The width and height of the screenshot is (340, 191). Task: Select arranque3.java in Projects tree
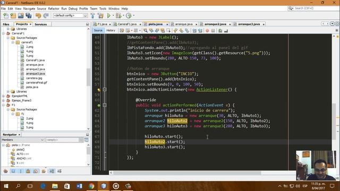[36, 74]
